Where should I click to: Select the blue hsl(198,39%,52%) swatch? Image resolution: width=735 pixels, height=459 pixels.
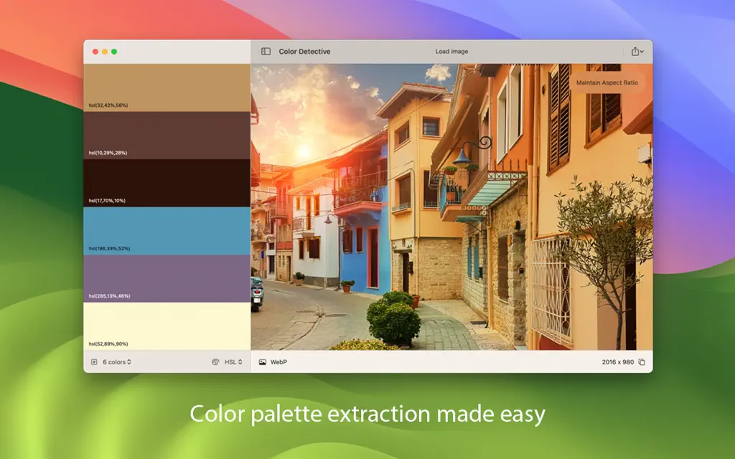[165, 229]
